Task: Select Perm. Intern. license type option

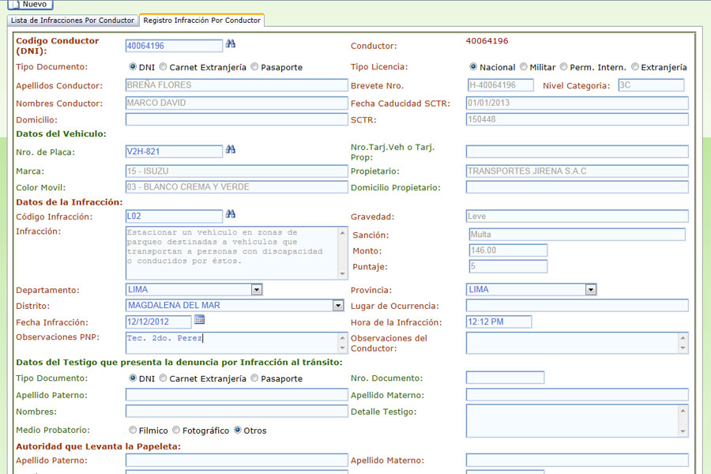Action: (562, 67)
